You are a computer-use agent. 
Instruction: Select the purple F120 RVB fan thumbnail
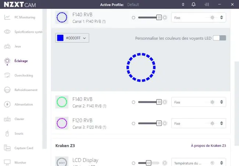[x=62, y=123]
